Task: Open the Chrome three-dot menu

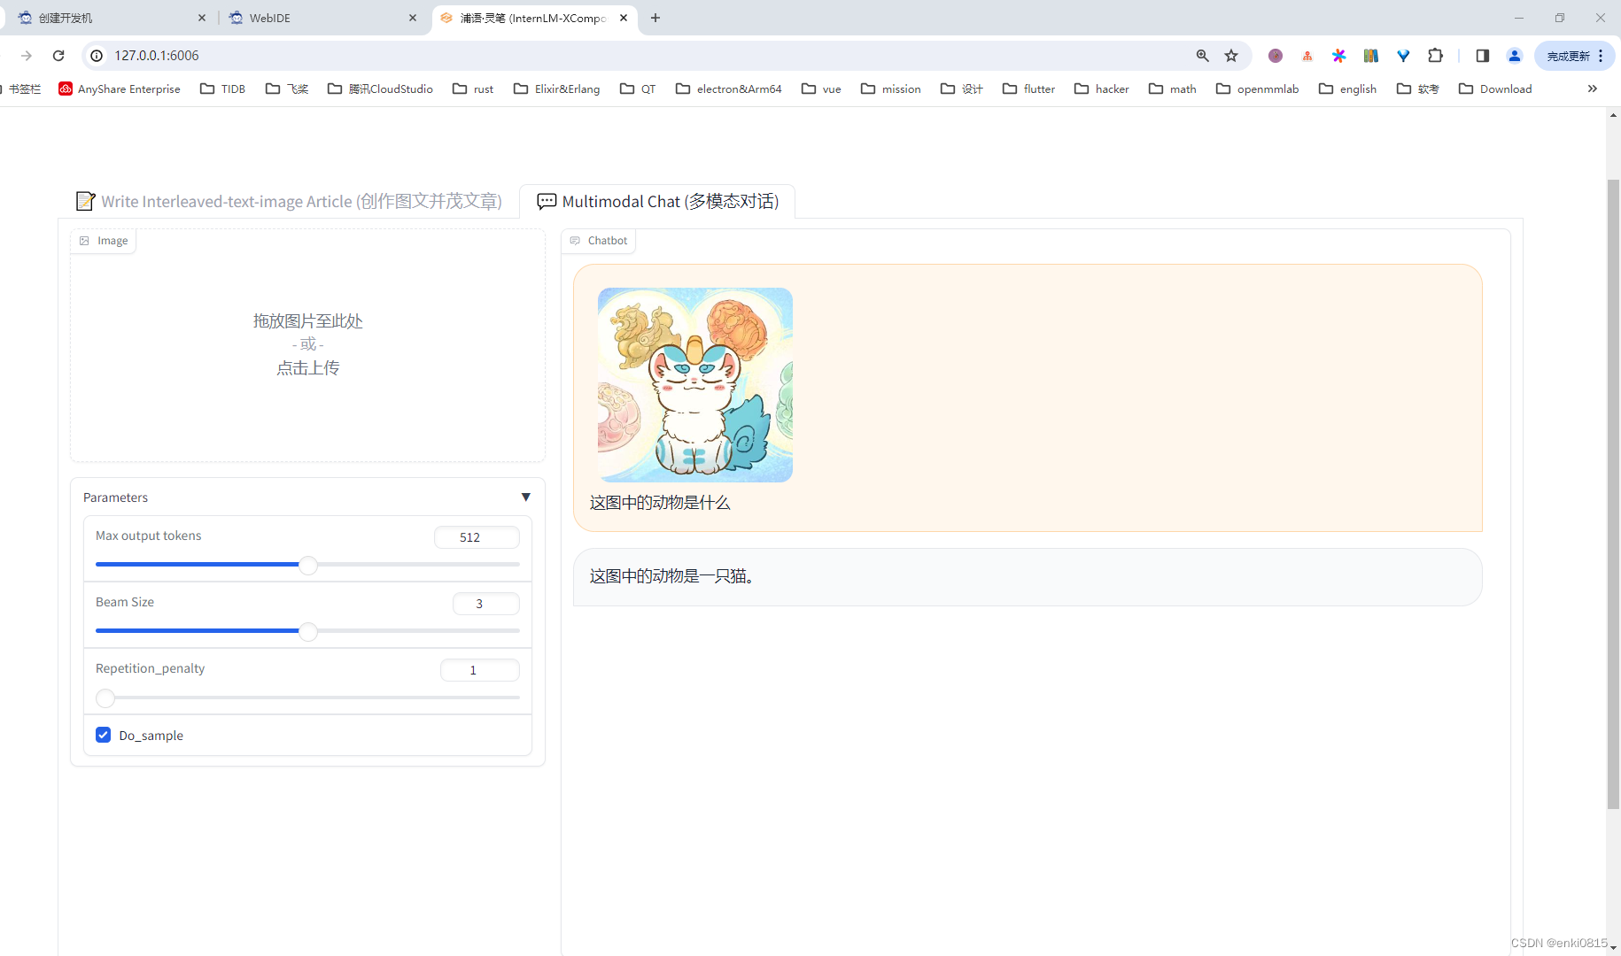Action: (1602, 56)
